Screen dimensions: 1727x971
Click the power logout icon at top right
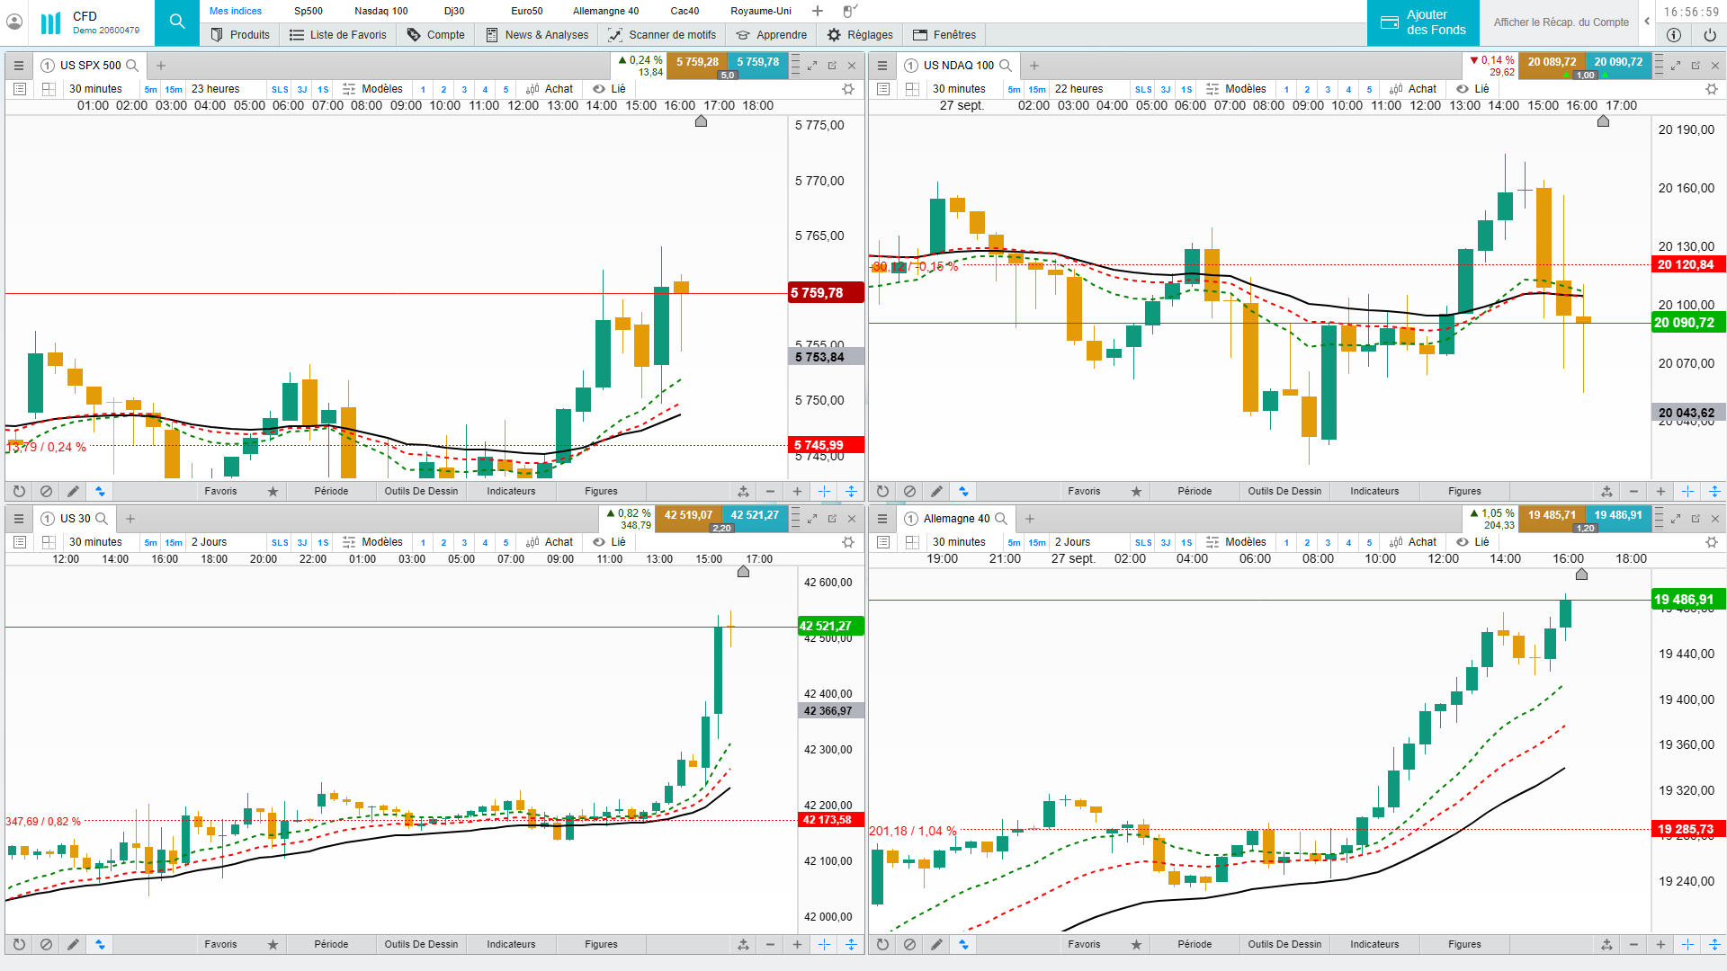(x=1709, y=35)
